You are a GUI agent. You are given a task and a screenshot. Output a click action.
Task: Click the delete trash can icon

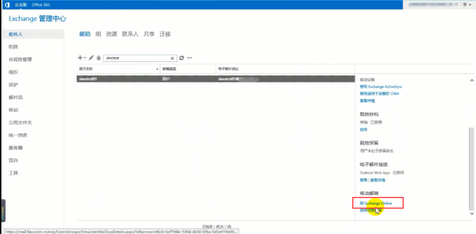(99, 58)
